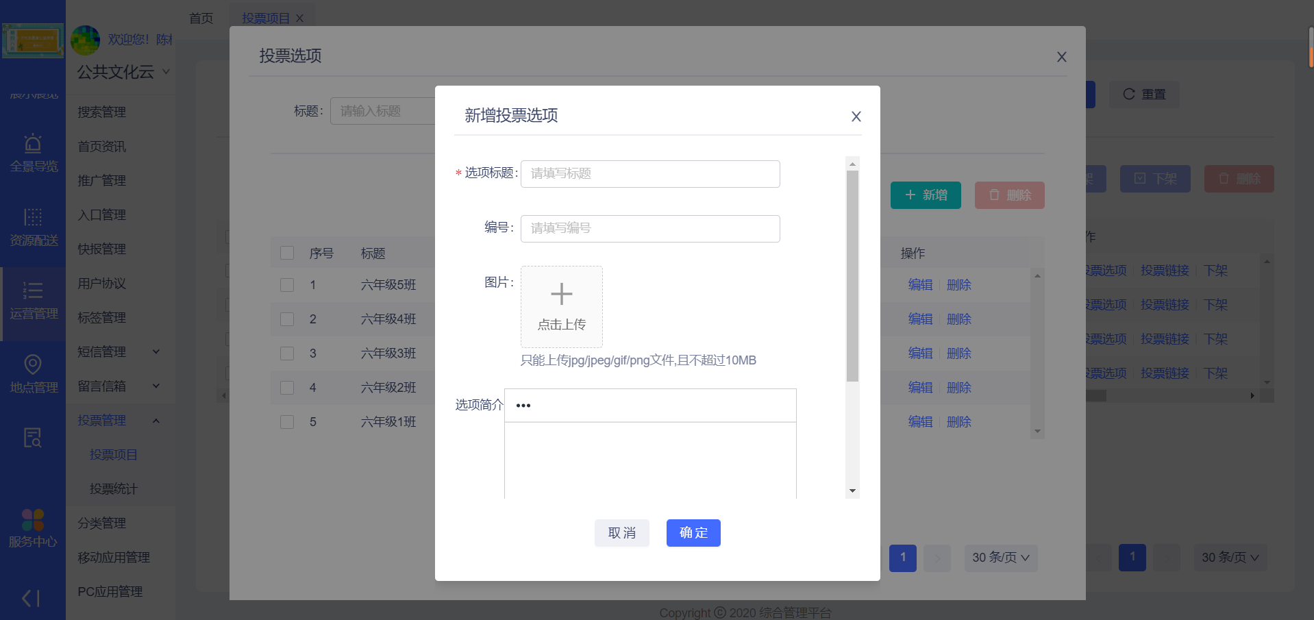Check the row 六年级4班 checkbox
This screenshot has width=1314, height=620.
(x=287, y=319)
